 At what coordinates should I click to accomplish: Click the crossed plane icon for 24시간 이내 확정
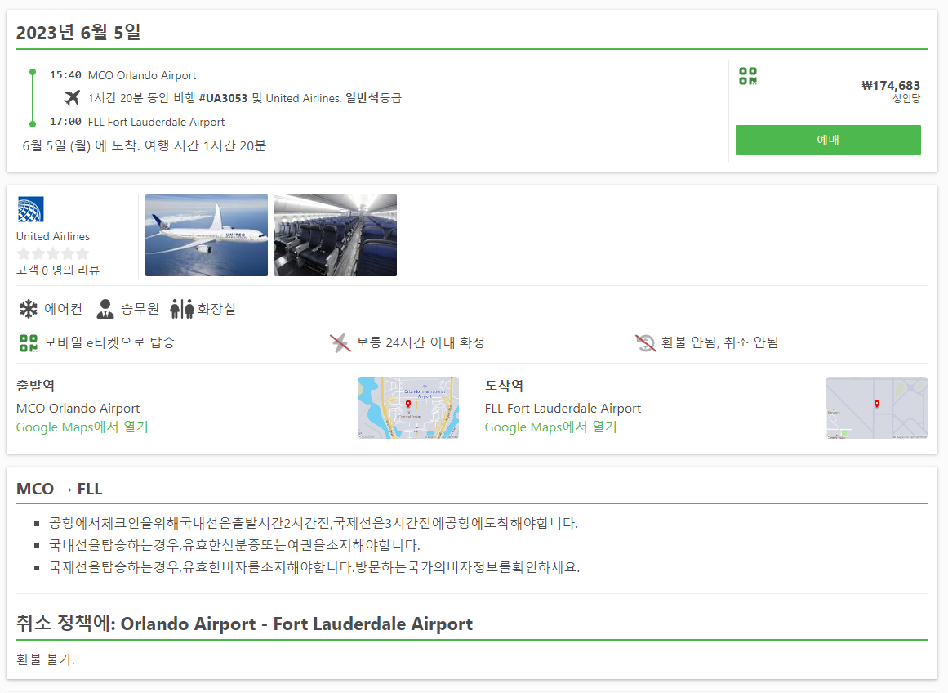click(340, 343)
